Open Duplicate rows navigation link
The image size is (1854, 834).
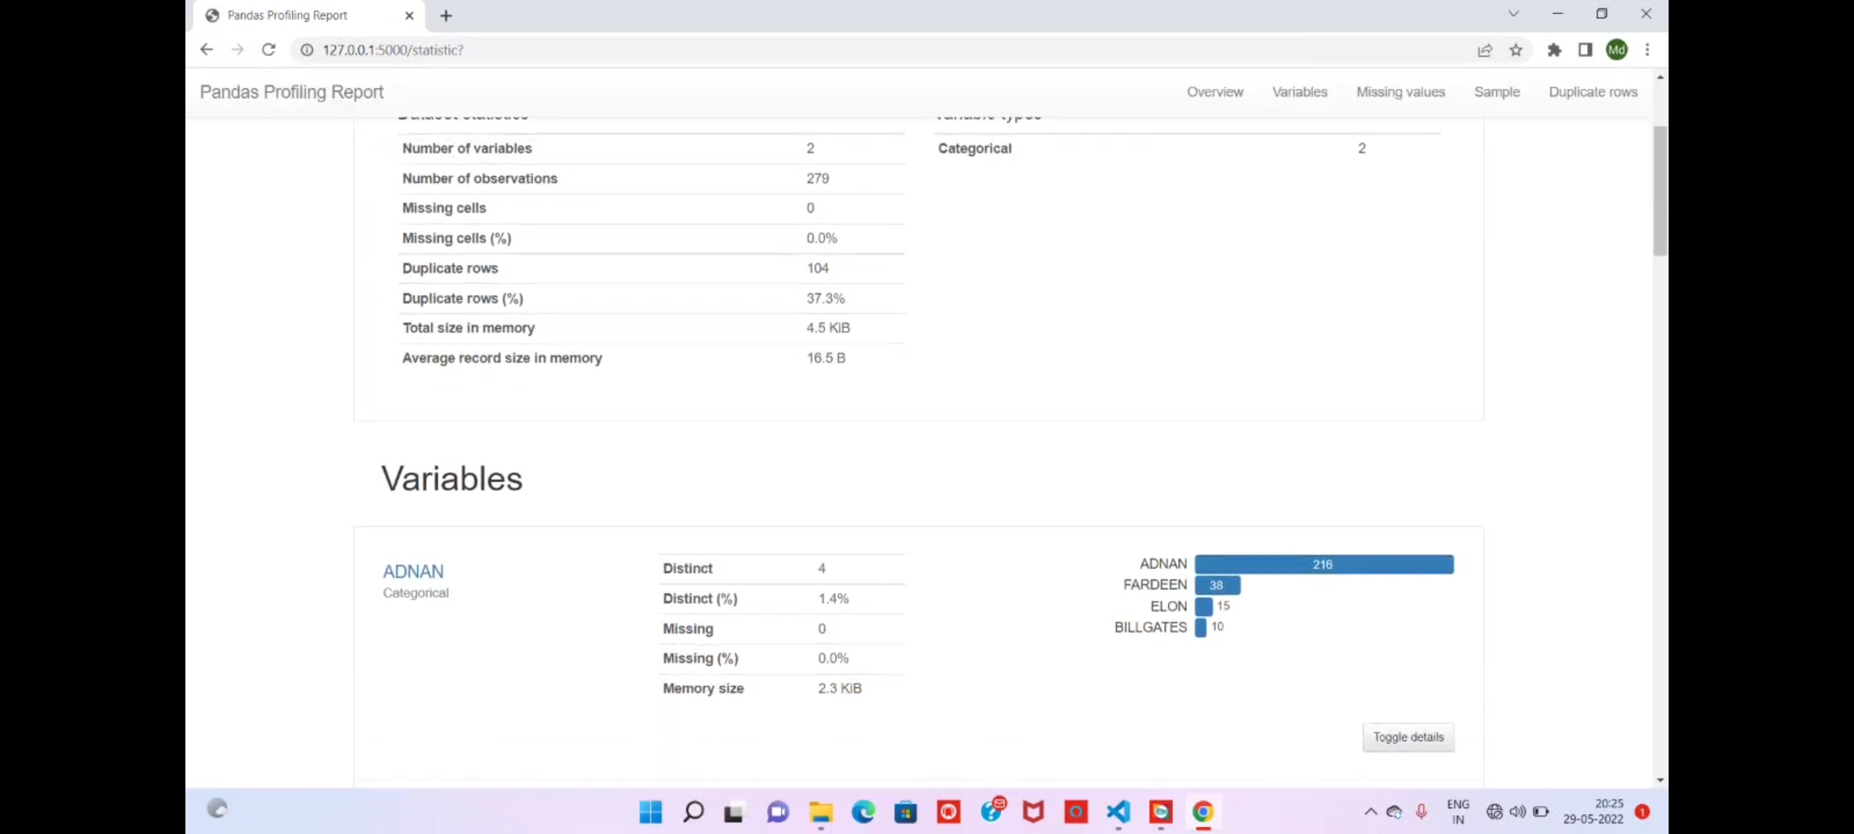[1593, 92]
